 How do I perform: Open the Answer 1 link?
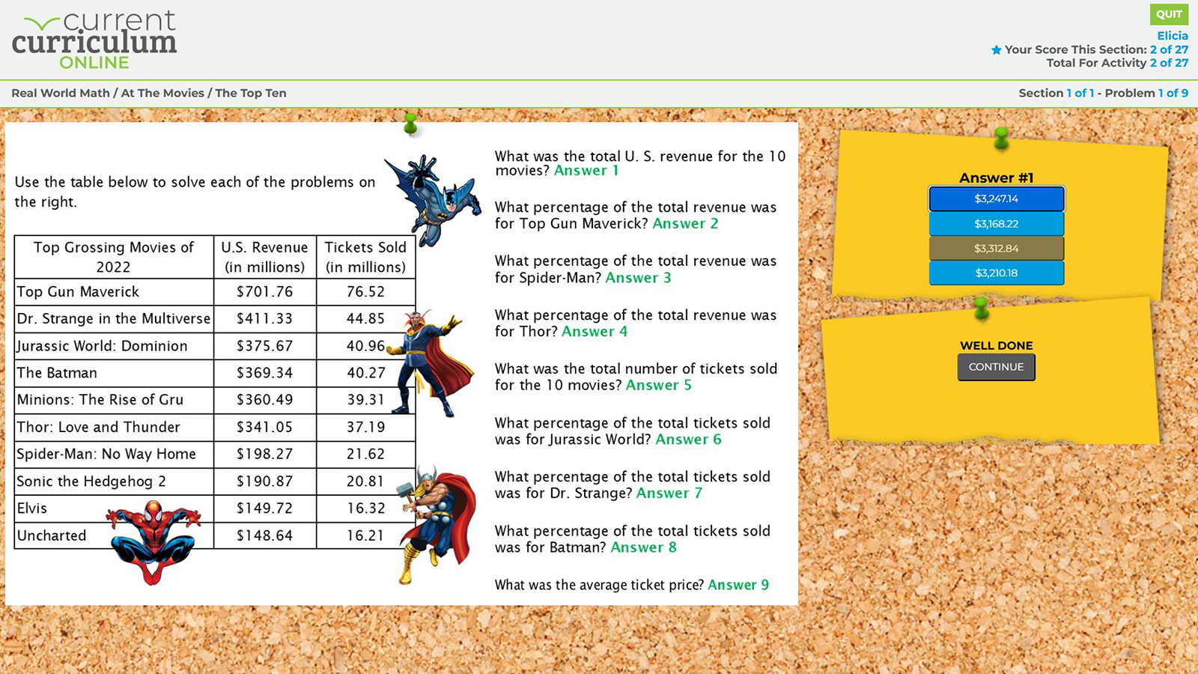click(586, 171)
